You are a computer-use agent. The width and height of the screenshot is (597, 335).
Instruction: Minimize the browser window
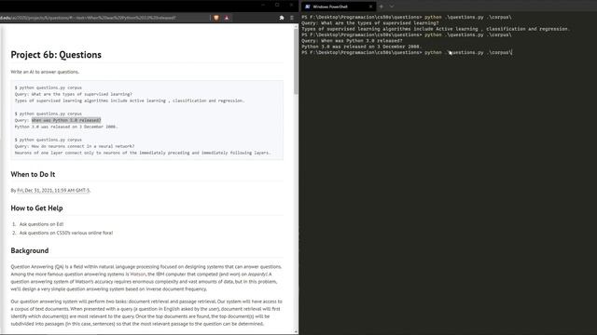click(x=263, y=5)
